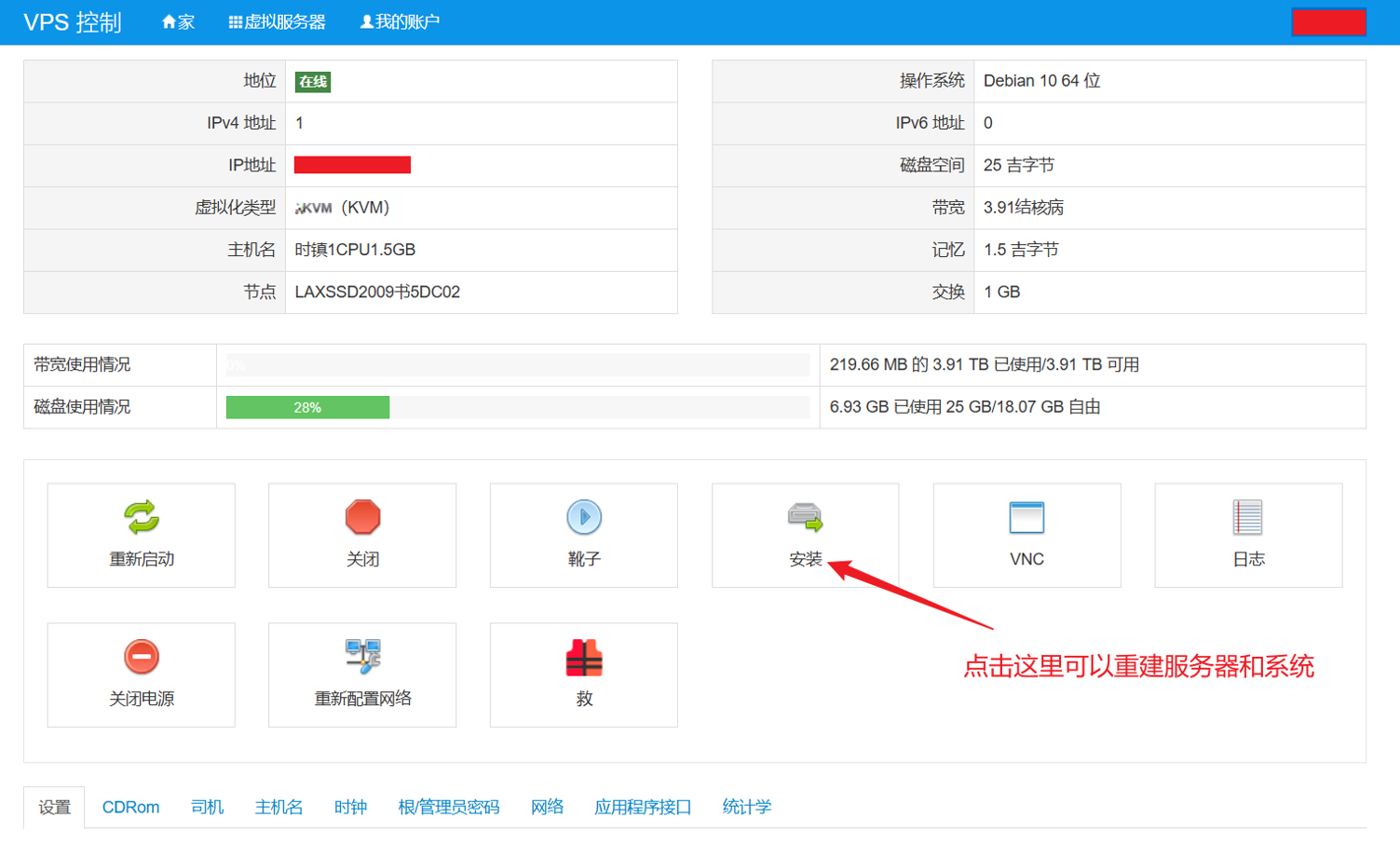Open 我的账户 account menu

400,22
